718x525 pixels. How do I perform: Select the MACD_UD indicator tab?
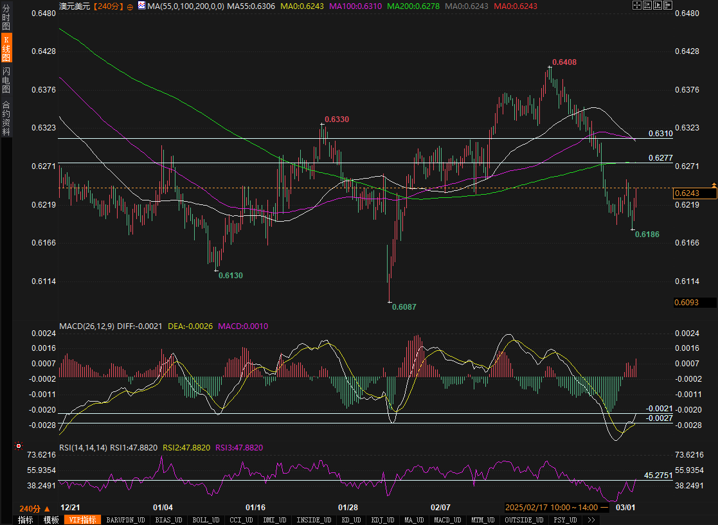[447, 520]
